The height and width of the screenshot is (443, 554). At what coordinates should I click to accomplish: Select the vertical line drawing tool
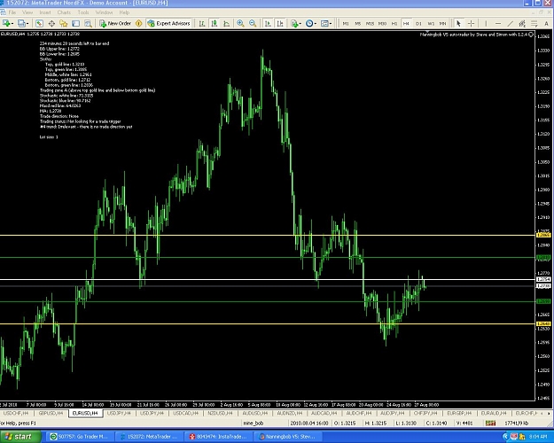point(486,23)
